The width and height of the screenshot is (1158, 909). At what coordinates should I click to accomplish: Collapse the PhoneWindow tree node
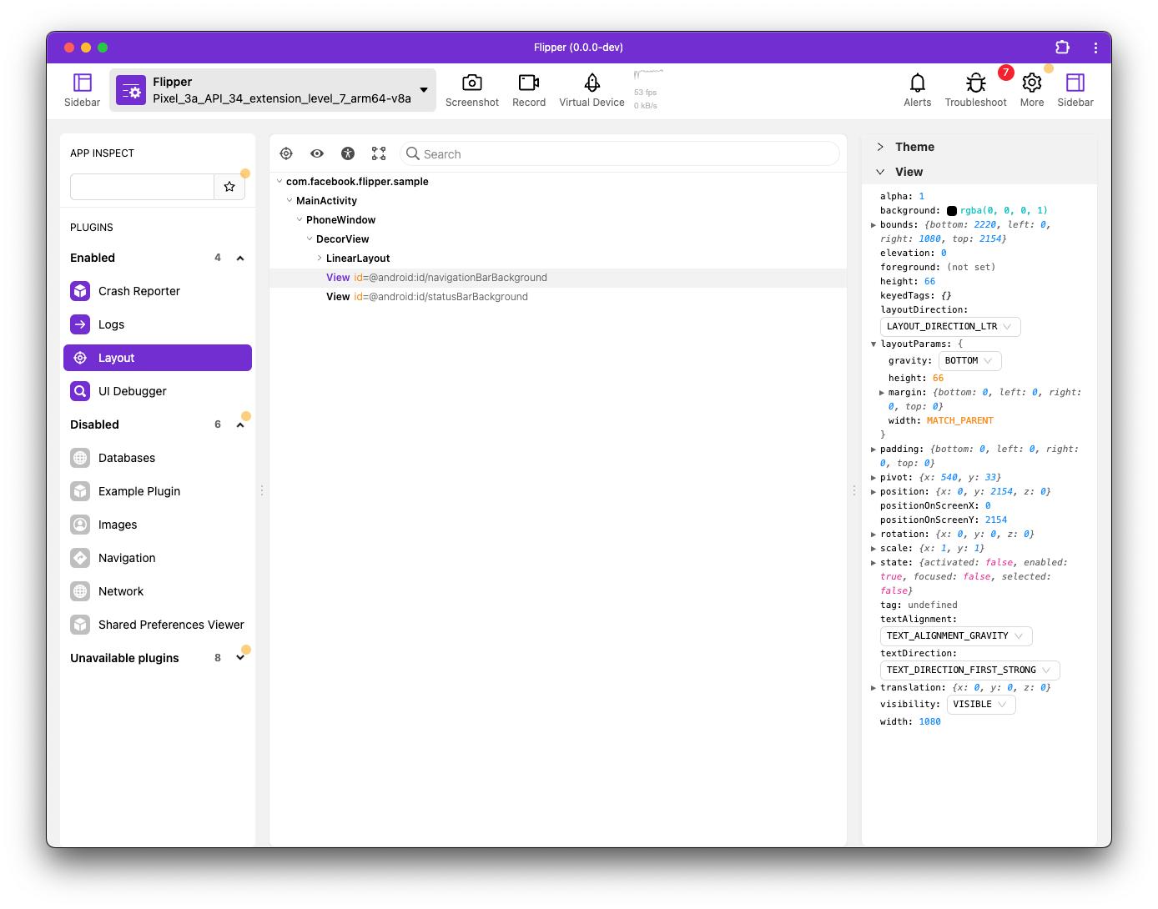point(300,219)
